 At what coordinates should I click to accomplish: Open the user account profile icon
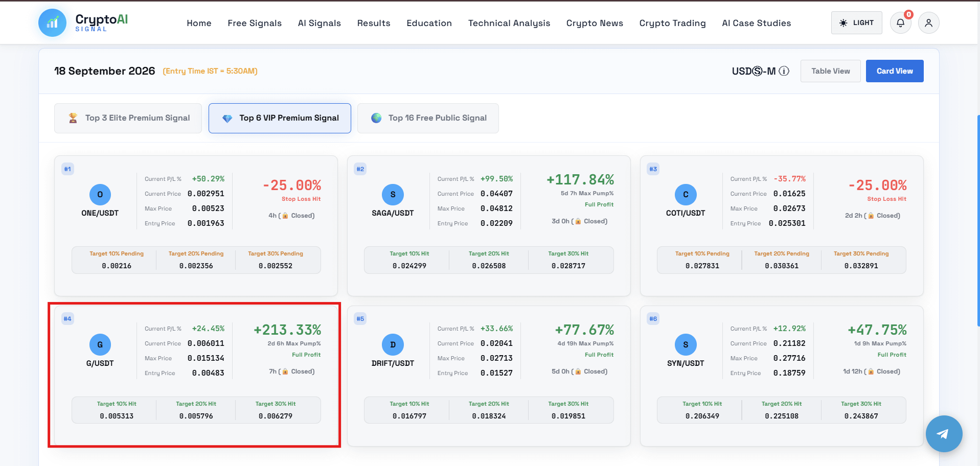coord(928,23)
